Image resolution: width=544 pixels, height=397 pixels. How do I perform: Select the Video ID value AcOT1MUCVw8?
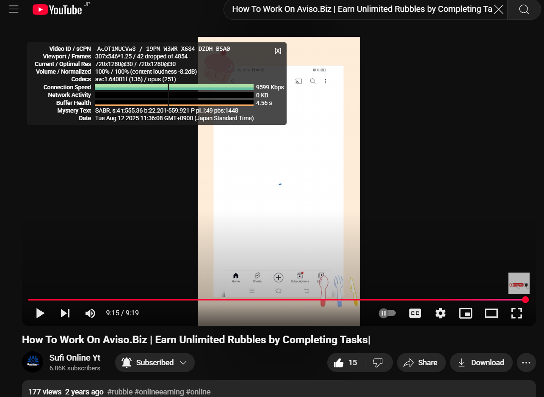(116, 49)
